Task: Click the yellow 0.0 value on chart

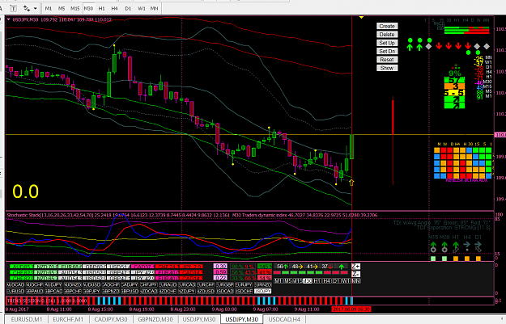Action: (25, 191)
